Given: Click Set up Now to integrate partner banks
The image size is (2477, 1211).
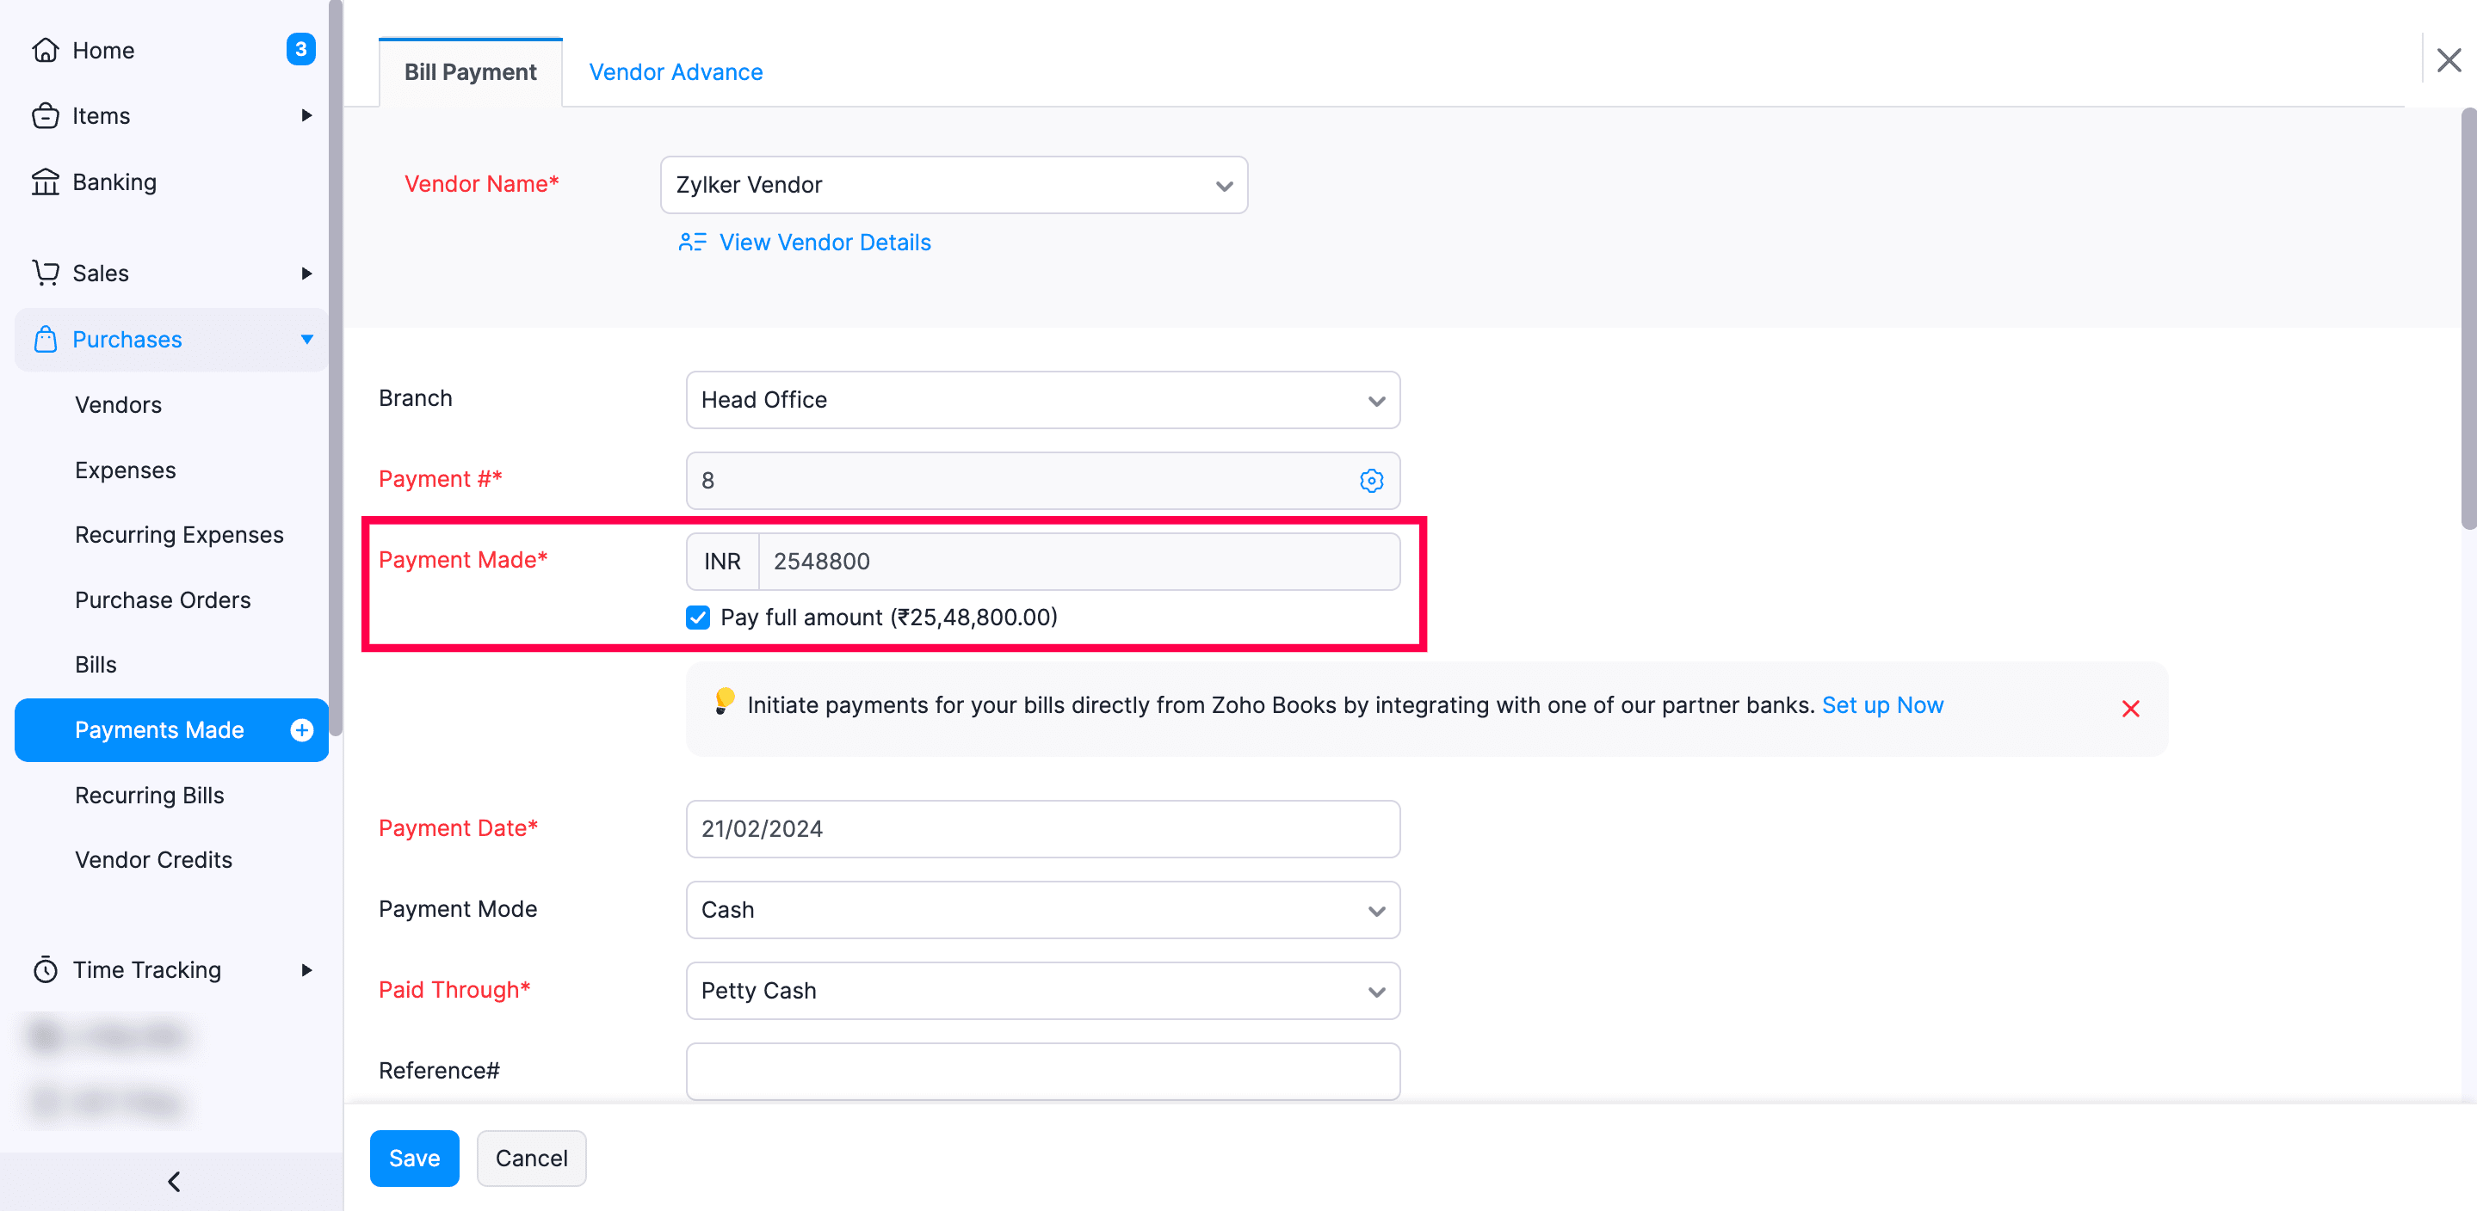Looking at the screenshot, I should tap(1881, 704).
